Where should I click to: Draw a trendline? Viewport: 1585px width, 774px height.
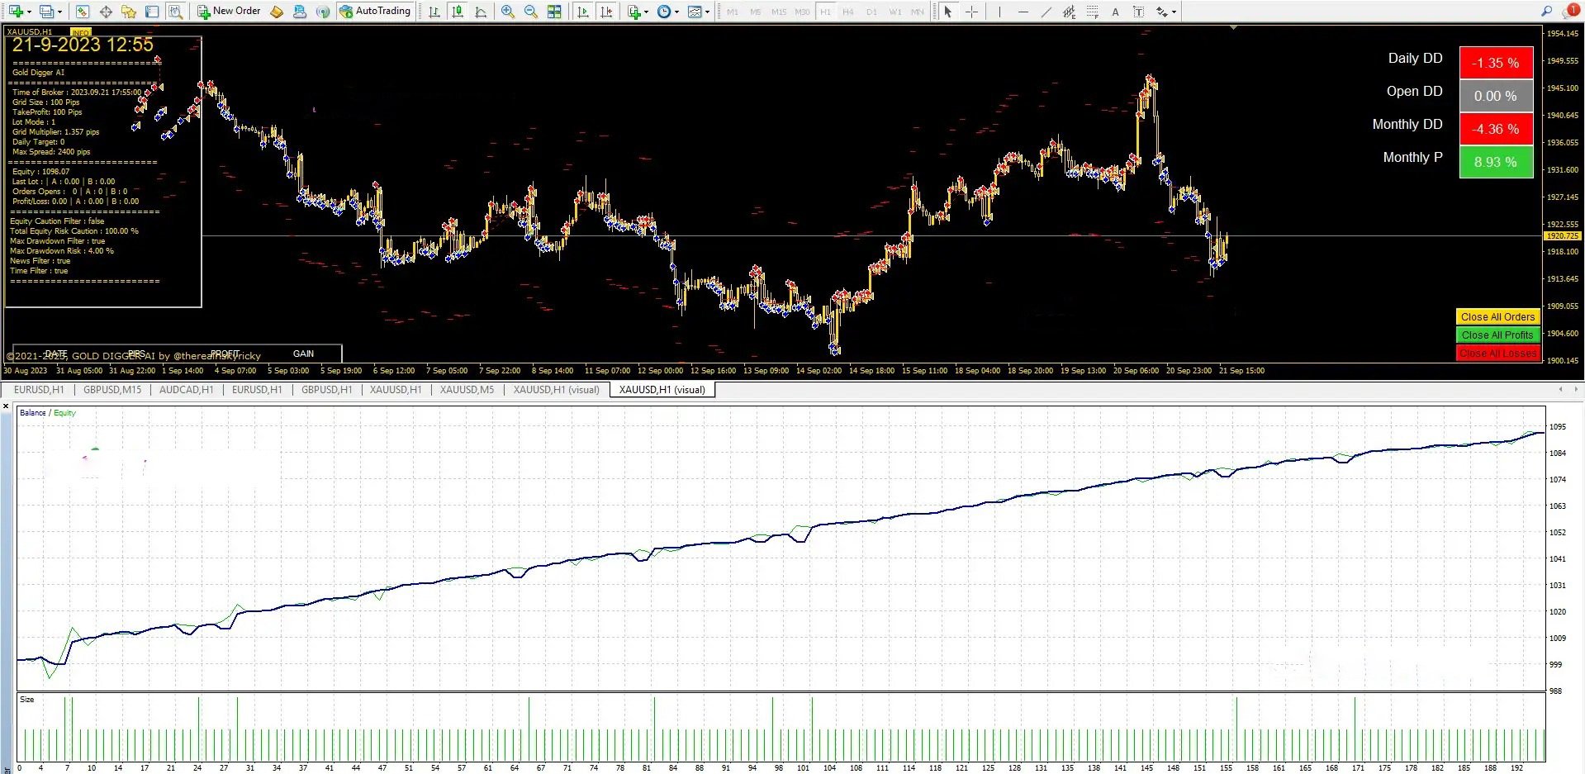tap(1046, 12)
